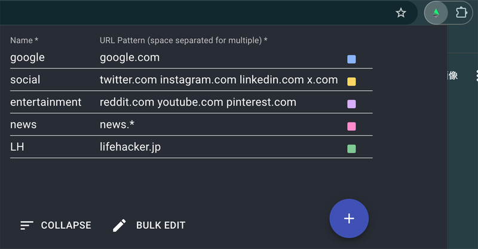Add a new group with plus button

(349, 219)
